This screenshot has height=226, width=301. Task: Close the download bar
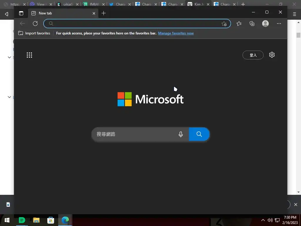(296, 205)
